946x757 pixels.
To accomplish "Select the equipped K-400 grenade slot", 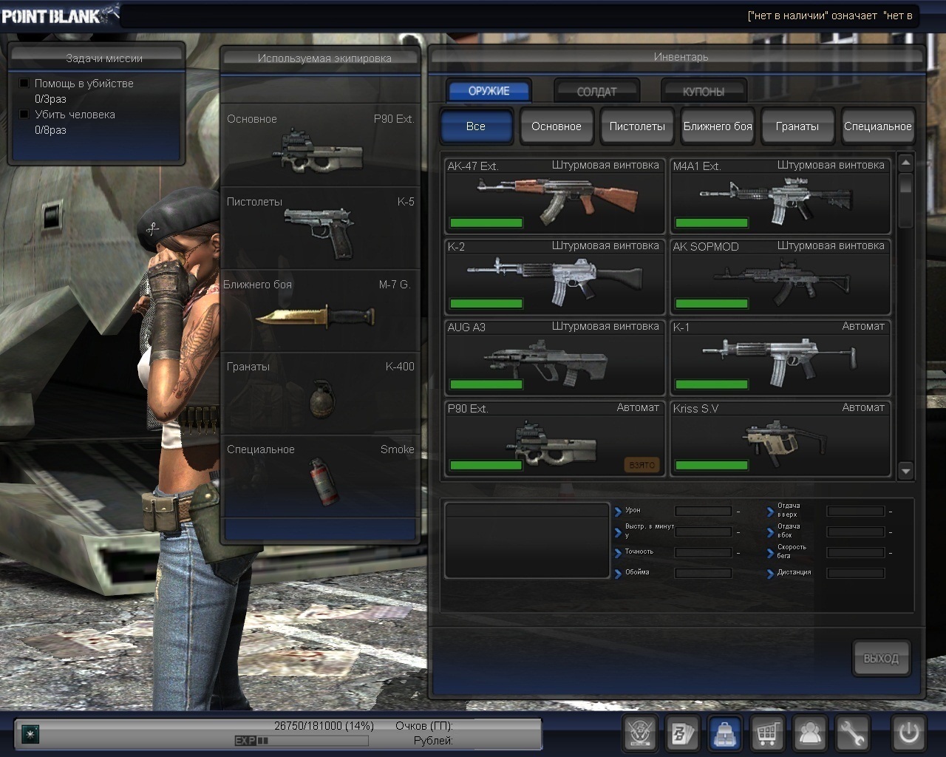I will [x=321, y=393].
